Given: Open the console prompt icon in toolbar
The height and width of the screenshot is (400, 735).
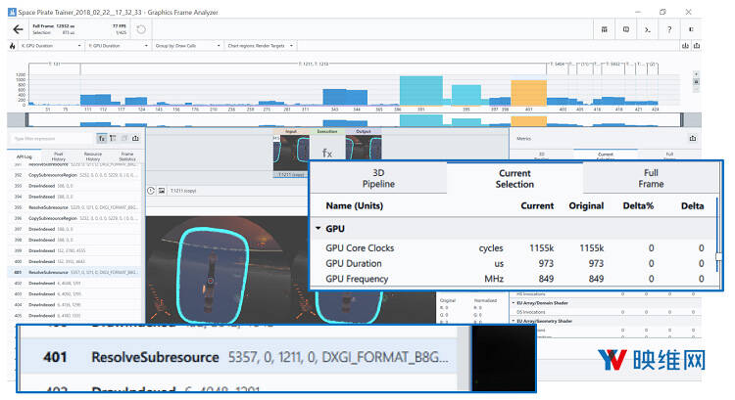Looking at the screenshot, I should [x=647, y=29].
